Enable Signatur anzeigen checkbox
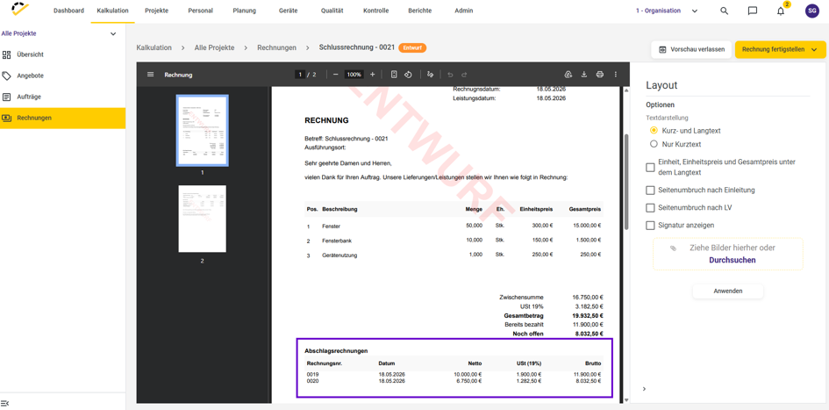829x410 pixels. point(650,226)
